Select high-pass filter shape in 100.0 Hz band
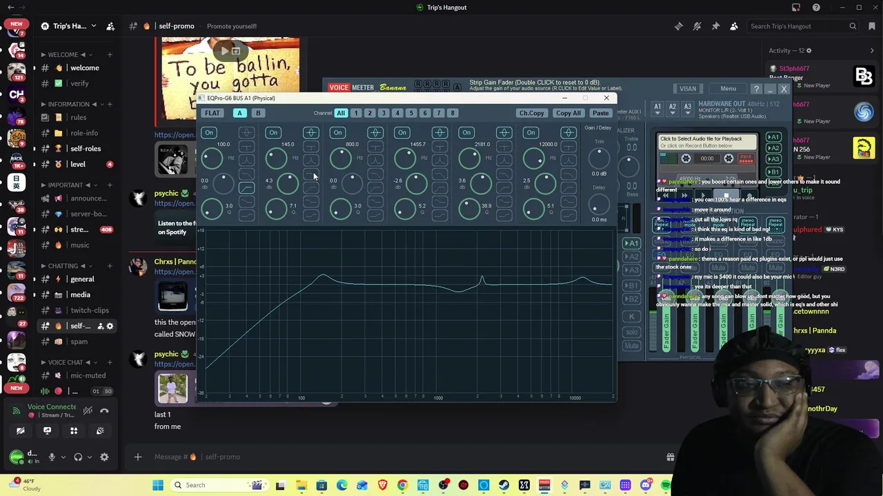This screenshot has width=883, height=496. 246,187
